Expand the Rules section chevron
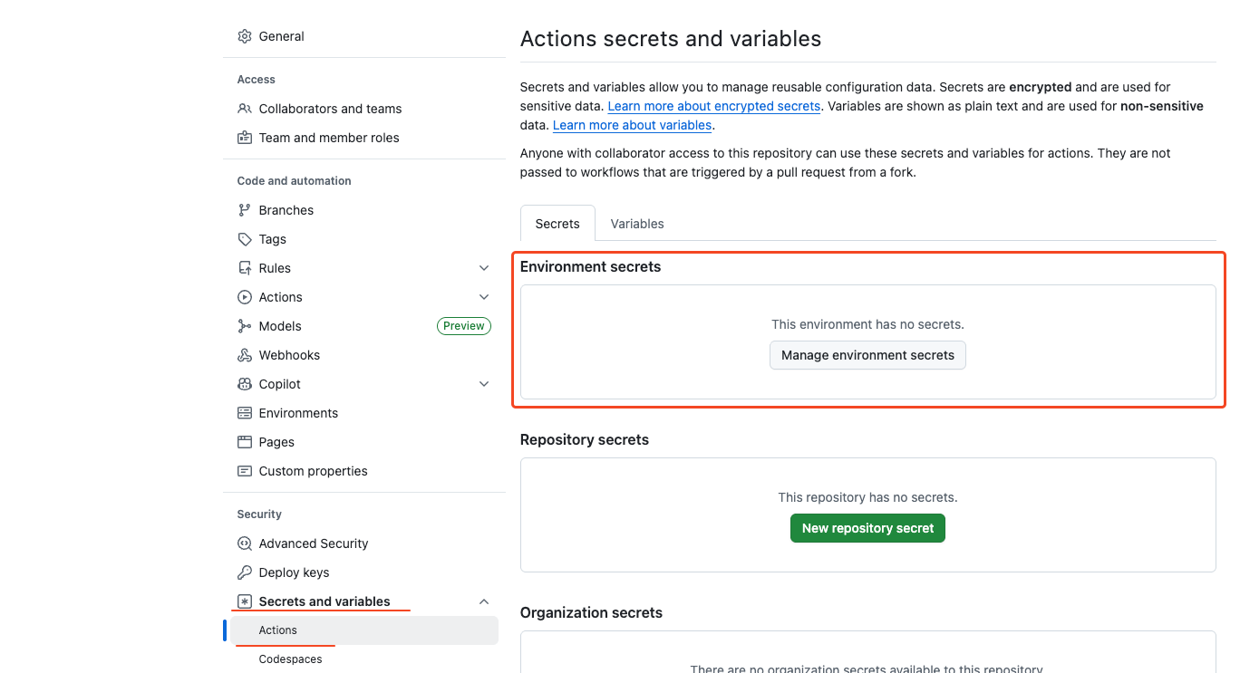1240x673 pixels. tap(484, 268)
